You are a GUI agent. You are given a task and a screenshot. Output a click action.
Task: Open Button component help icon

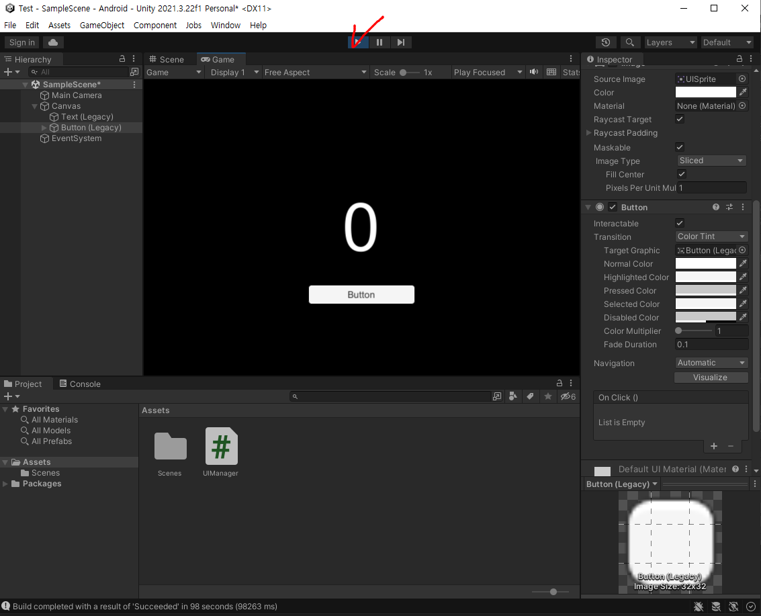point(716,208)
